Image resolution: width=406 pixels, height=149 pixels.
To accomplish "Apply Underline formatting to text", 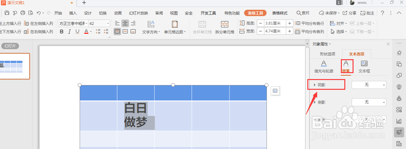I will (77, 32).
